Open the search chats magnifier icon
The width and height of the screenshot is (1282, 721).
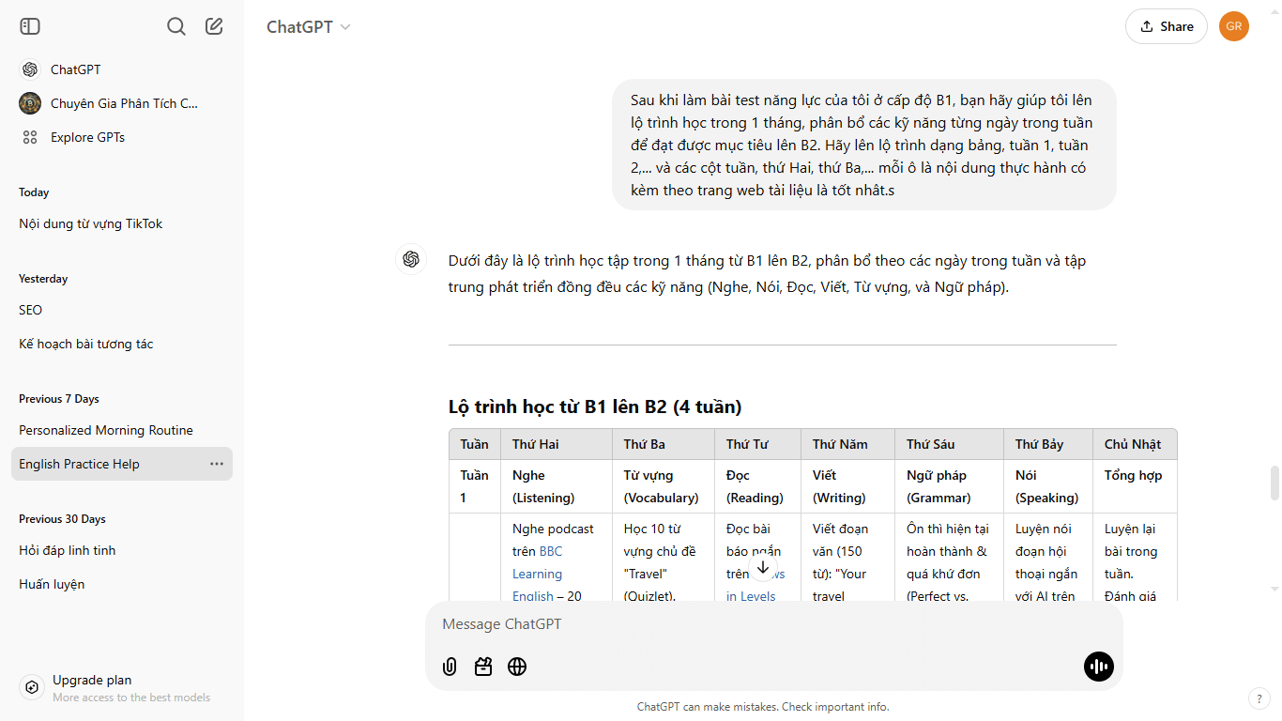[x=176, y=26]
